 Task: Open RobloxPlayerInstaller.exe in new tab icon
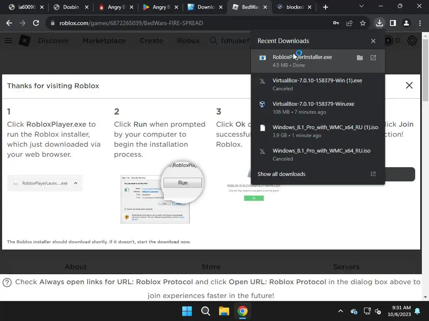click(373, 58)
